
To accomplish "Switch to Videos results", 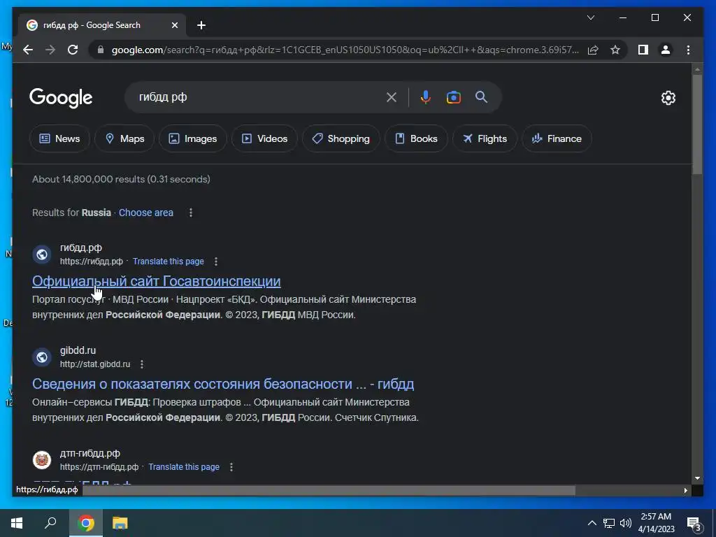I will 264,138.
